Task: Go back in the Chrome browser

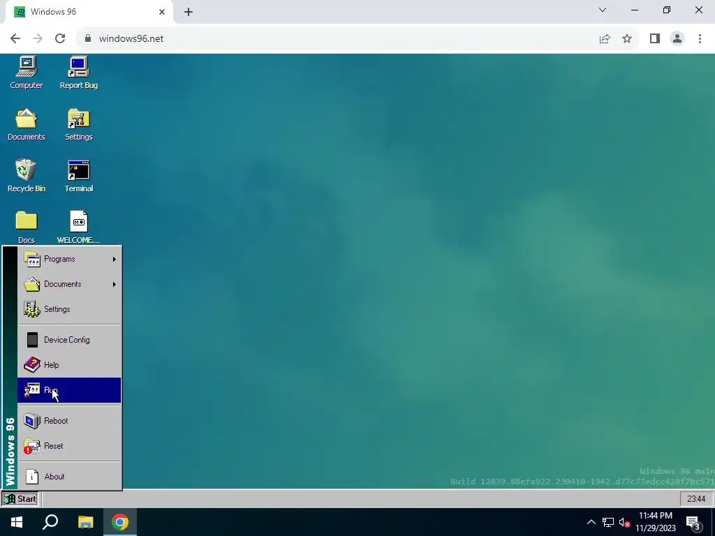Action: [15, 39]
